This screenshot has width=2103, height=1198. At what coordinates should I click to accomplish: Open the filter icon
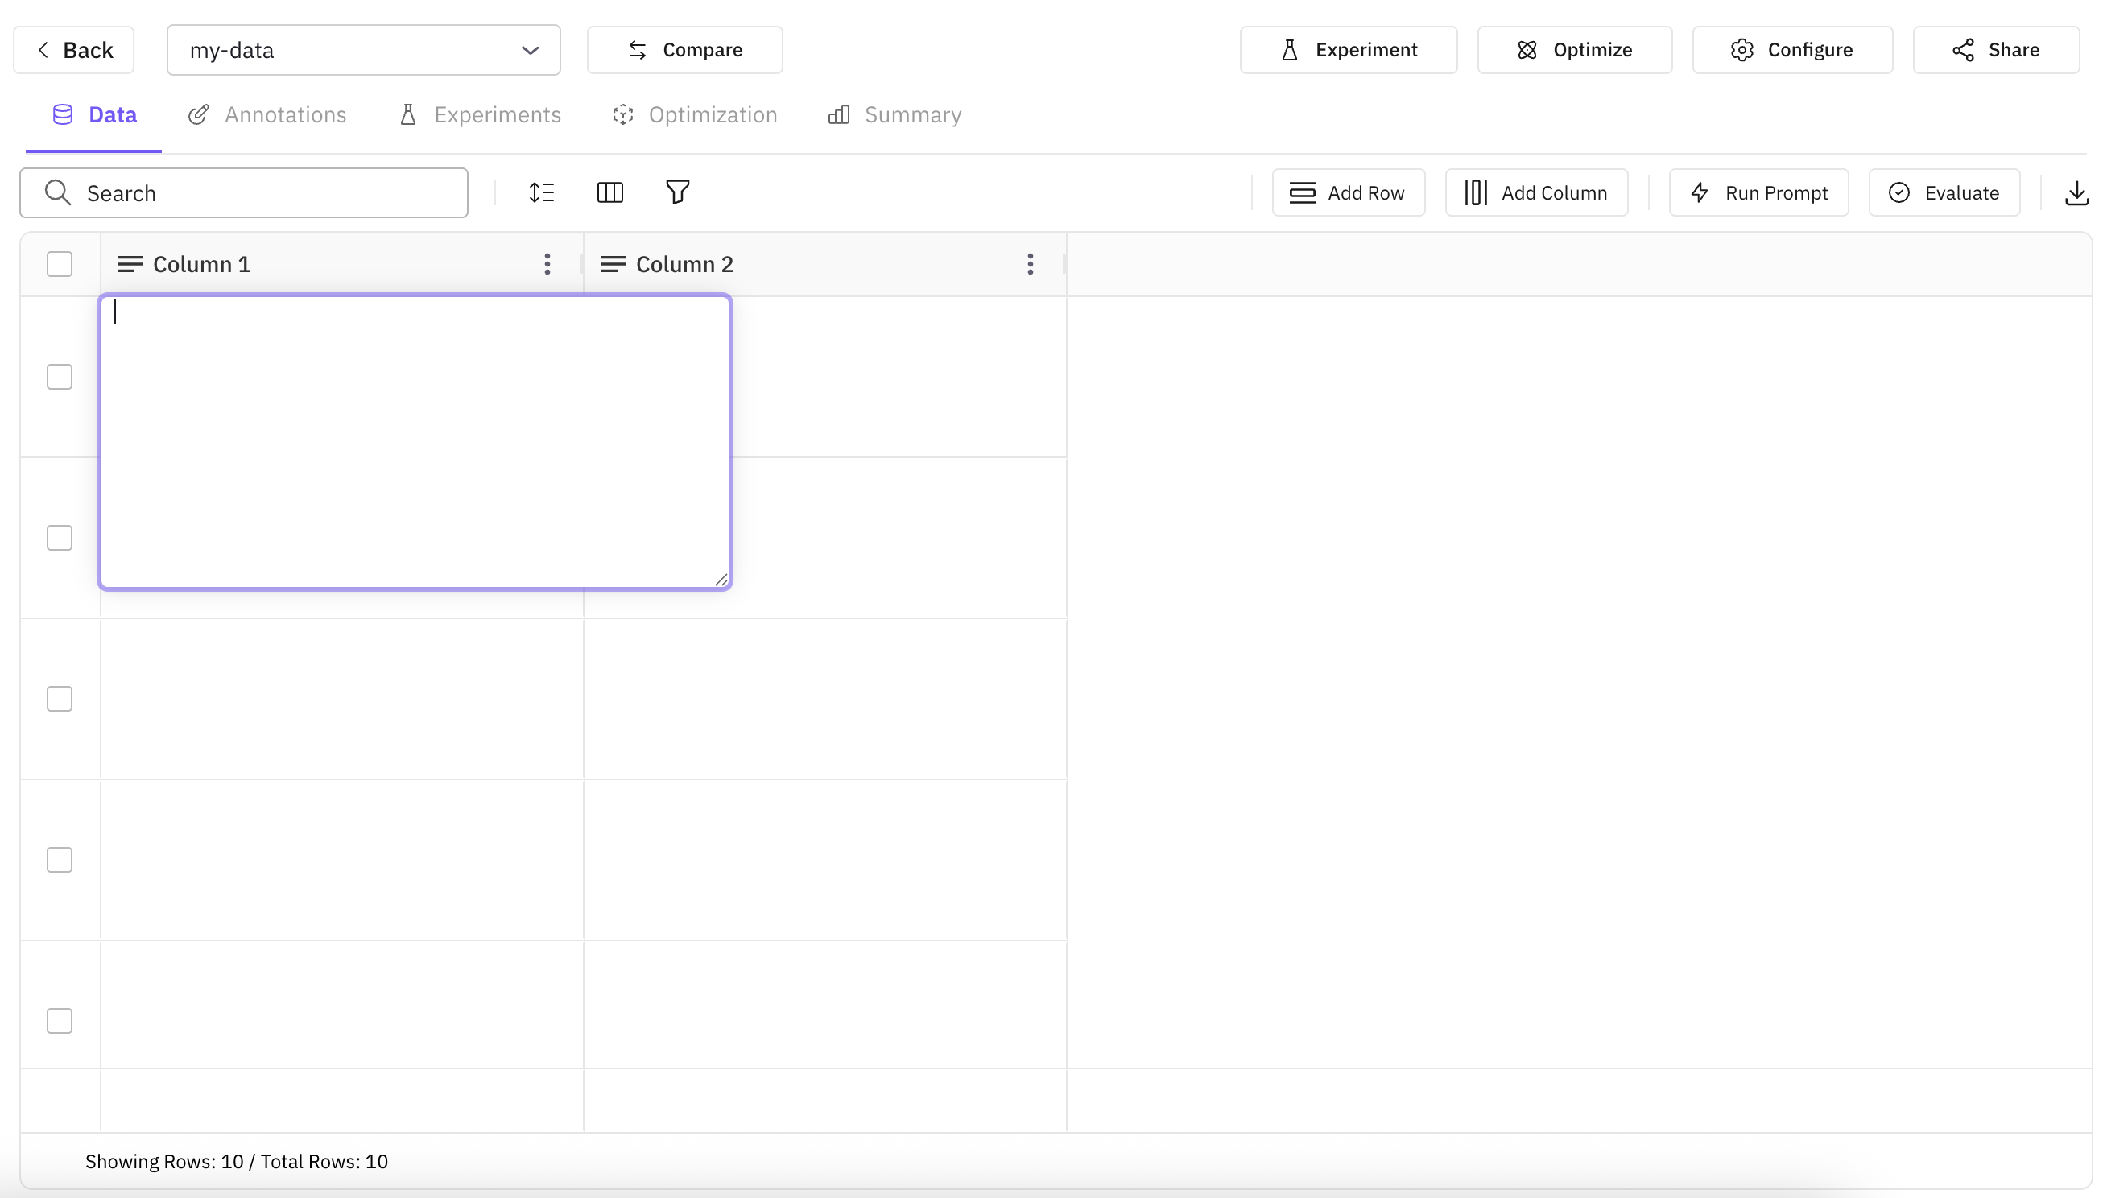pos(677,192)
